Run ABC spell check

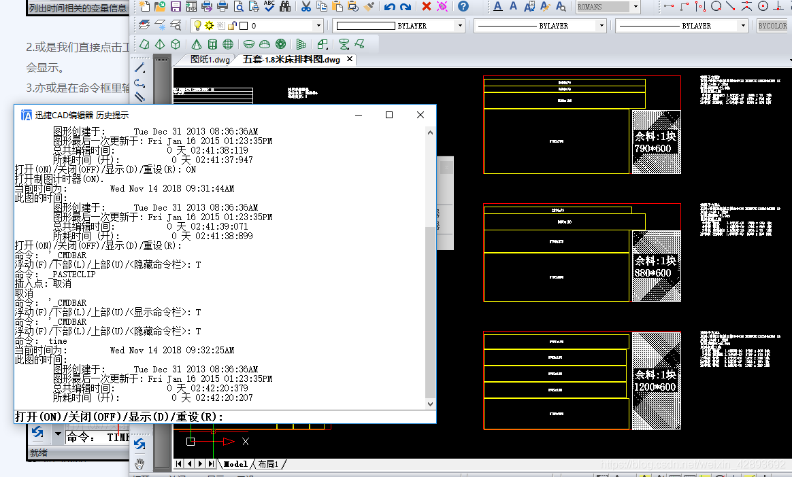269,6
